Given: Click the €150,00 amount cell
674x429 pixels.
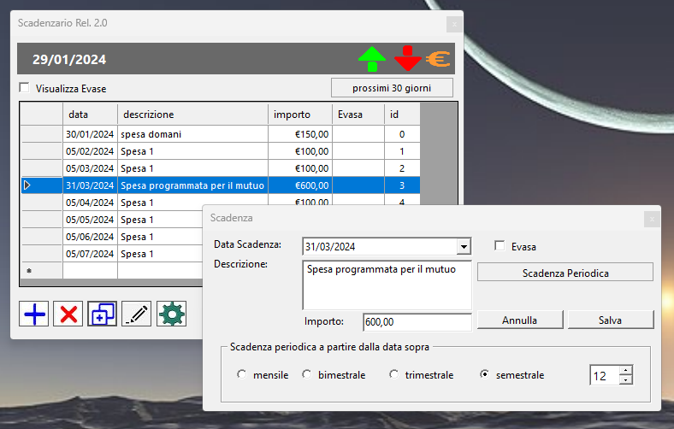Looking at the screenshot, I should (x=300, y=134).
